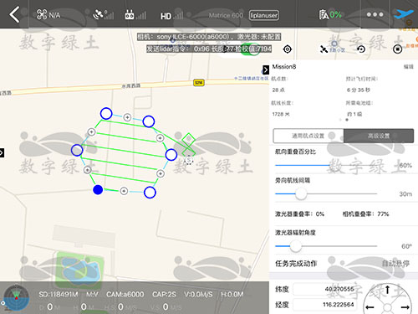Center map with the crosshair locate icon
Image resolution: width=418 pixels, height=314 pixels.
(x=288, y=49)
